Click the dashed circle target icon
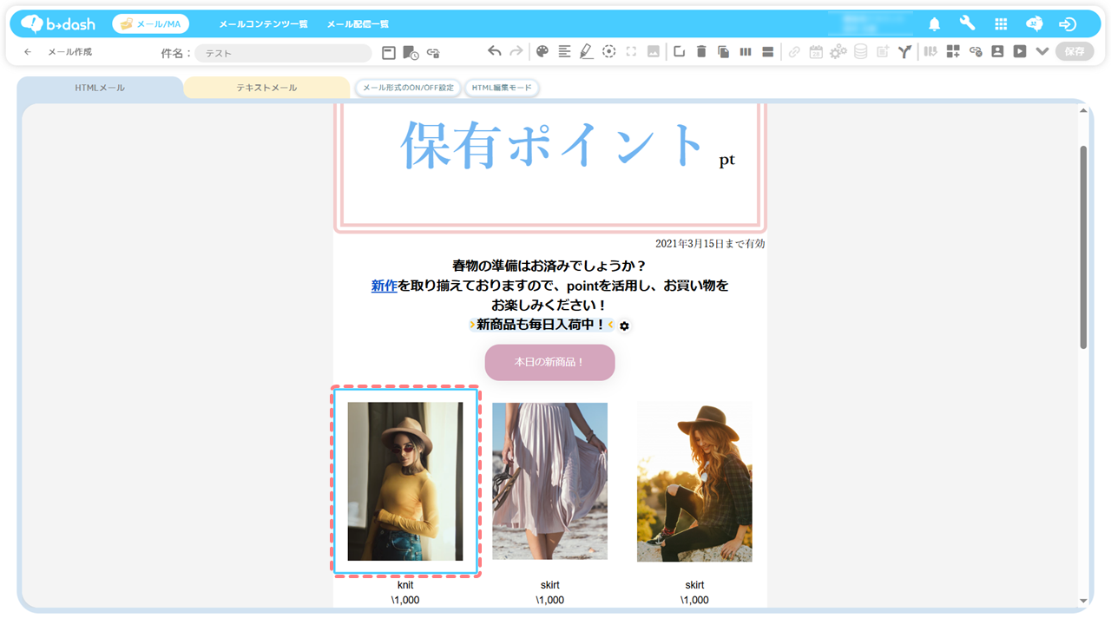The width and height of the screenshot is (1111, 625). click(x=609, y=51)
